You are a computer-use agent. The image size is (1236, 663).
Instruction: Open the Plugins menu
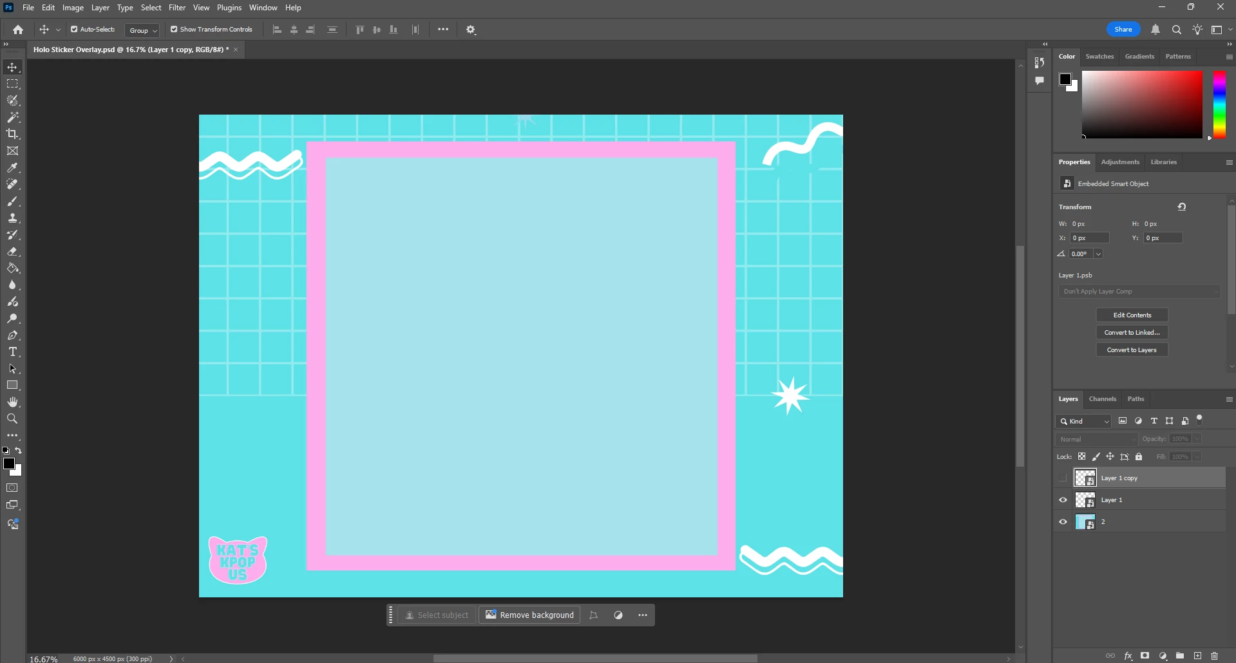229,8
